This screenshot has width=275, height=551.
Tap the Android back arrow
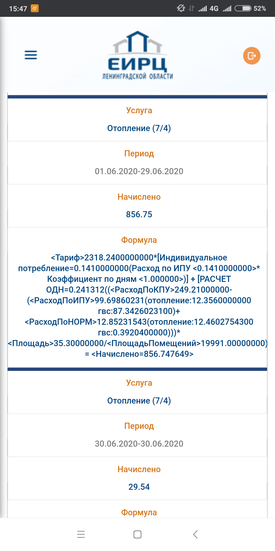(x=195, y=534)
